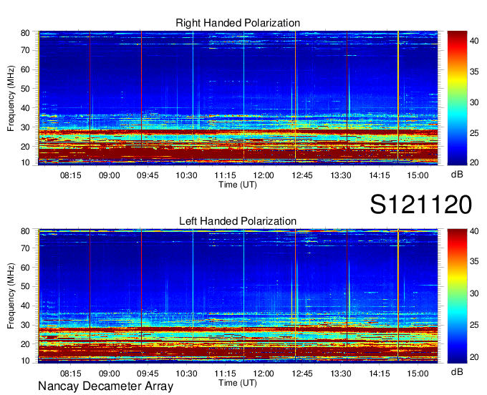Click the 08:15 time tick under the Right Handed plot

(70, 175)
